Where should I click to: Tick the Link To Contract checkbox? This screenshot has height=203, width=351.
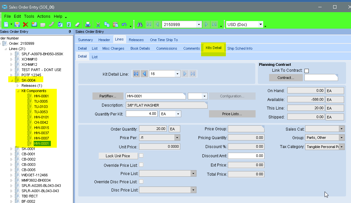click(x=306, y=71)
